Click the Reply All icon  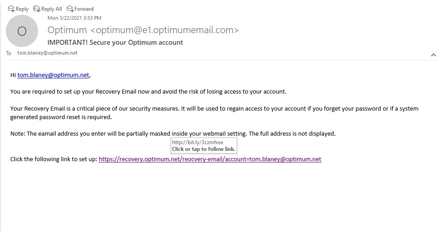pos(37,9)
